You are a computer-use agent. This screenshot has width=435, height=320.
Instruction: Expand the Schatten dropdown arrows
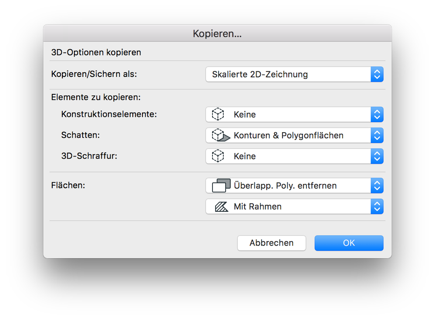[377, 136]
